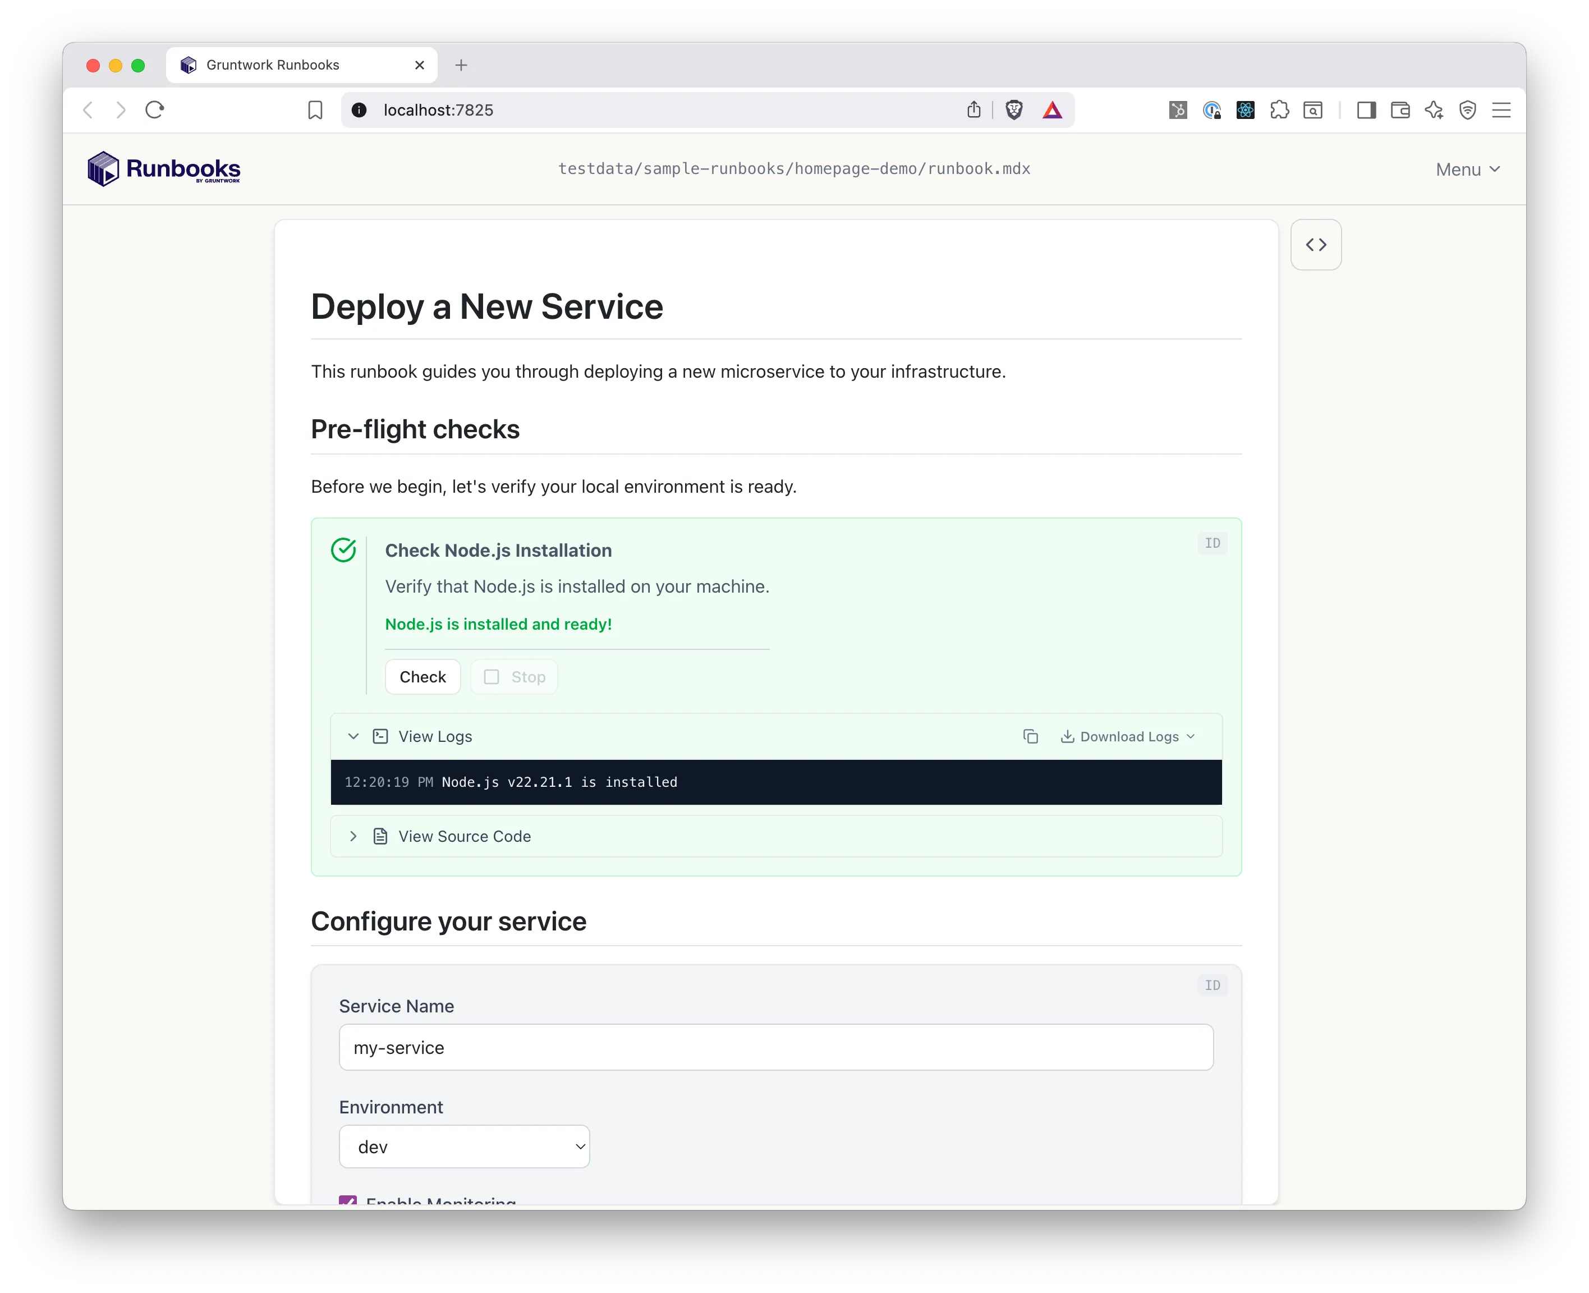Bookmark this page icon
Viewport: 1589px width, 1293px height.
click(315, 110)
